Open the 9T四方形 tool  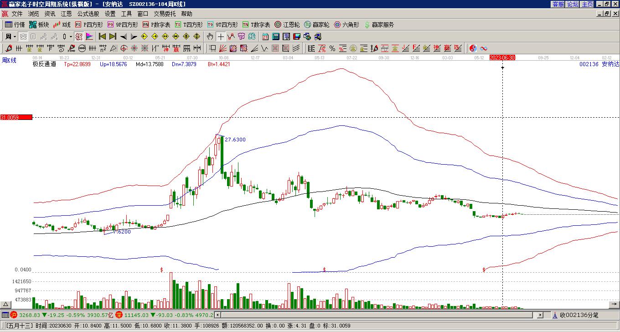(222, 25)
